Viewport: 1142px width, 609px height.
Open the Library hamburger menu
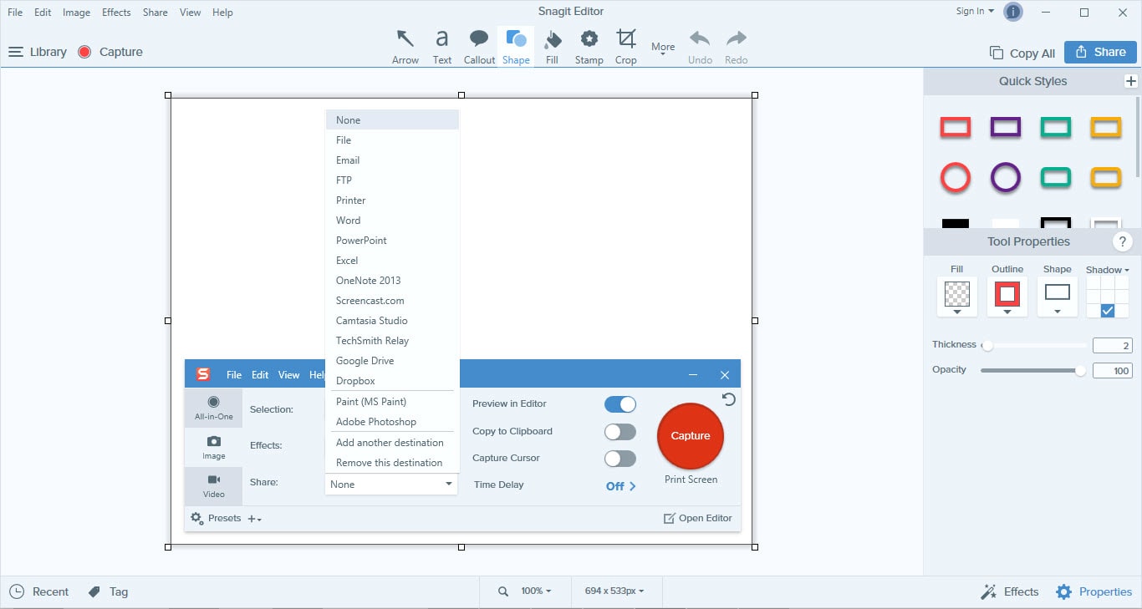tap(15, 52)
